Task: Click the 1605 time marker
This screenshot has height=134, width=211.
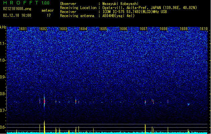Action: [x=103, y=29]
